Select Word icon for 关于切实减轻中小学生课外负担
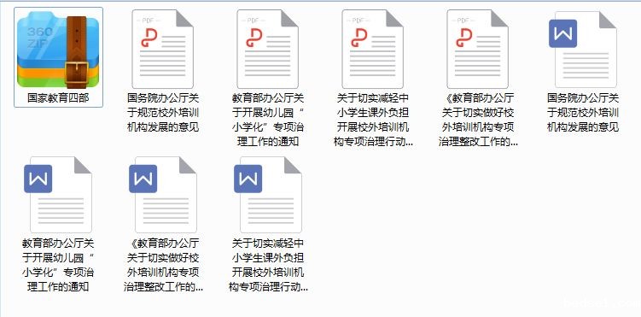The width and height of the screenshot is (641, 317). [268, 195]
